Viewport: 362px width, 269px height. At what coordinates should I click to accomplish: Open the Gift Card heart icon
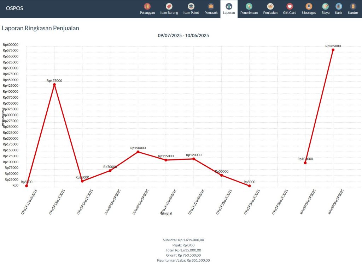290,6
